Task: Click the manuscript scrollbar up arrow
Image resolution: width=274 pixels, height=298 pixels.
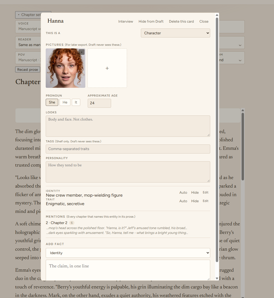Action: pyautogui.click(x=243, y=110)
